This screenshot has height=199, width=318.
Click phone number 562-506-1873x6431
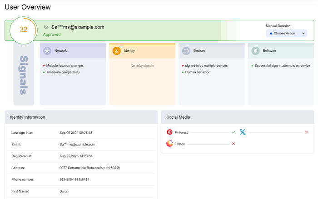74,180
